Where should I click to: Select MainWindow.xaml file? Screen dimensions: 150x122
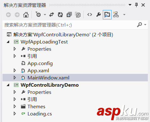[x=48, y=78]
